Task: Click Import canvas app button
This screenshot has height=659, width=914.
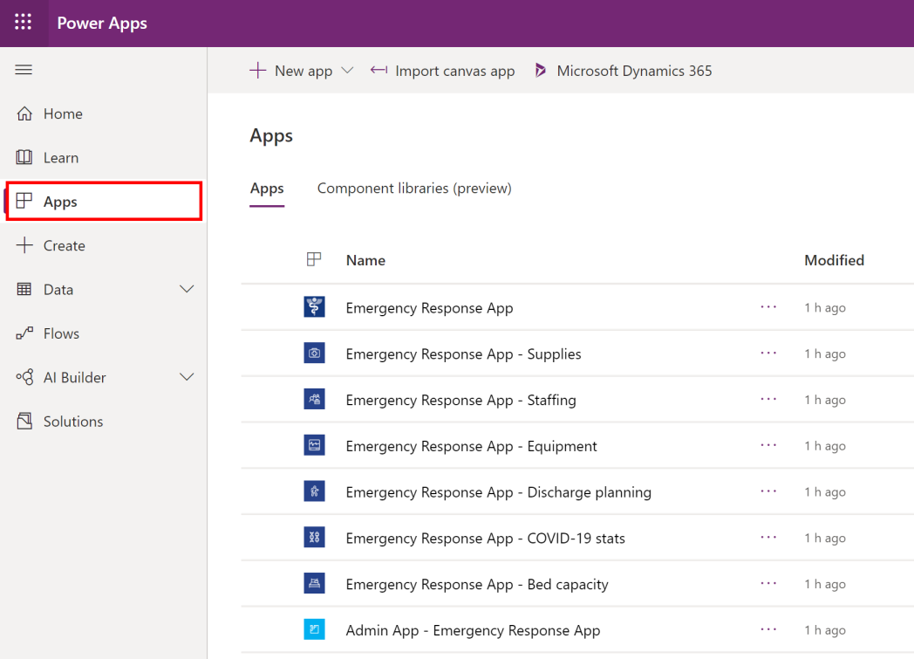Action: tap(443, 71)
